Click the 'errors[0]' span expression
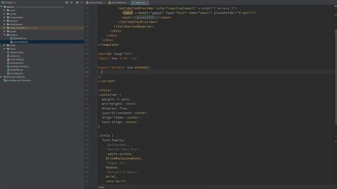 pos(145,17)
